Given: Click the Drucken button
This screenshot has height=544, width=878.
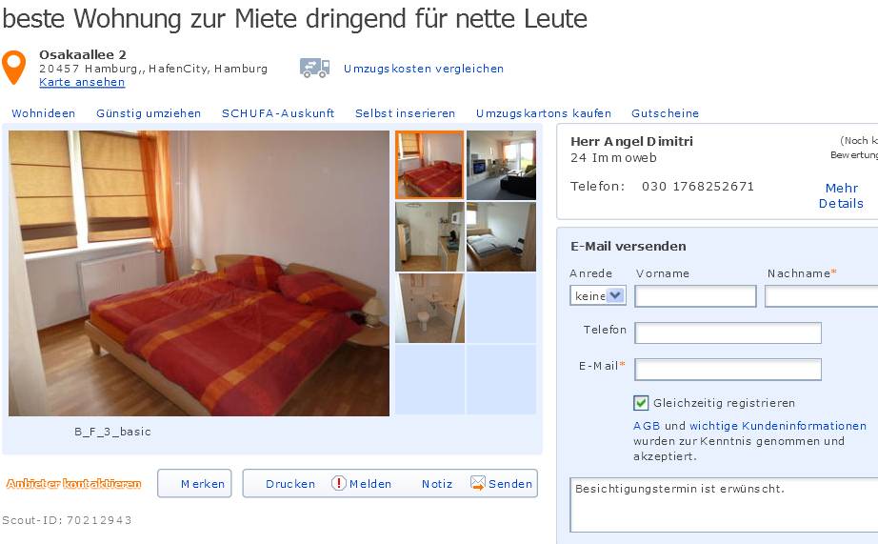Looking at the screenshot, I should pyautogui.click(x=290, y=484).
